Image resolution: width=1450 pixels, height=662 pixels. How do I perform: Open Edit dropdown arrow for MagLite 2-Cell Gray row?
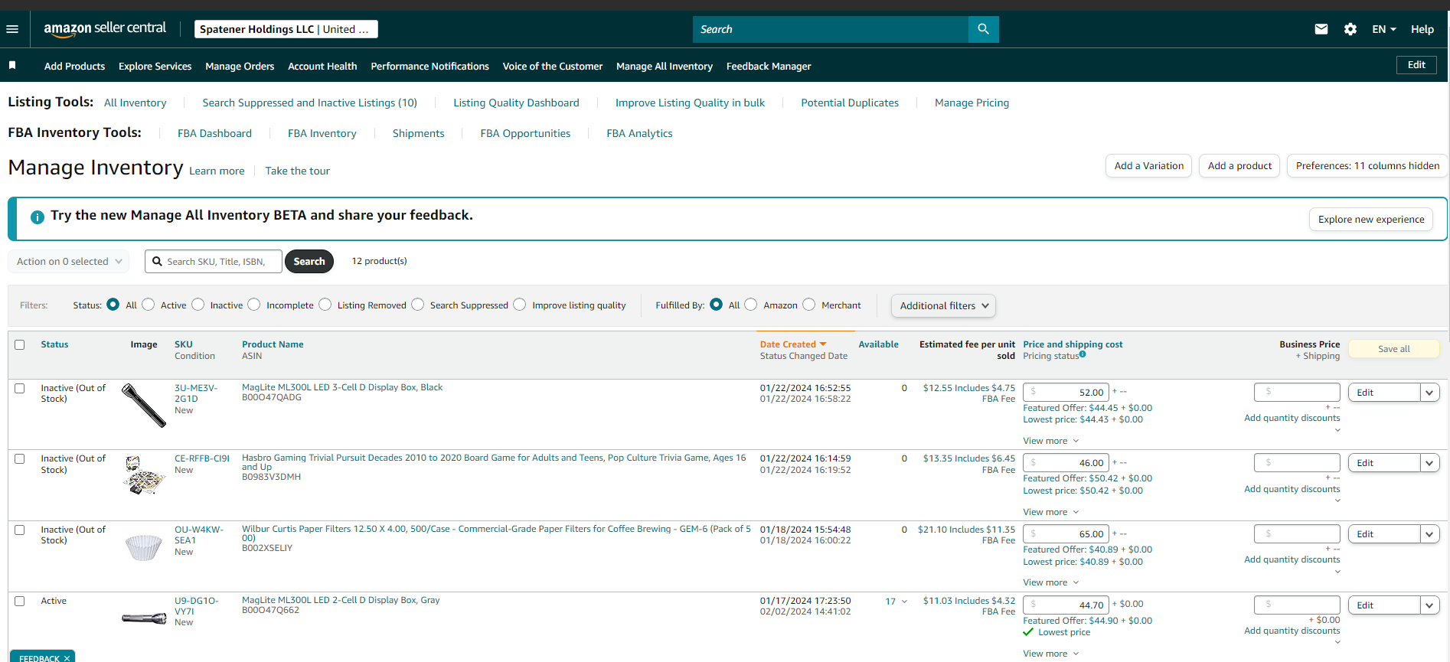[1429, 605]
